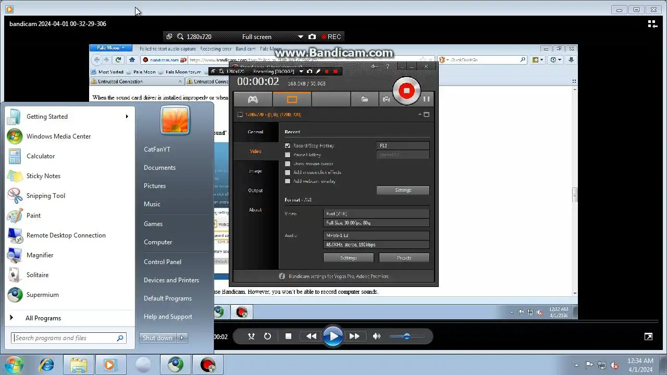667x375 pixels.
Task: Open Music from the Start menu
Action: click(152, 204)
